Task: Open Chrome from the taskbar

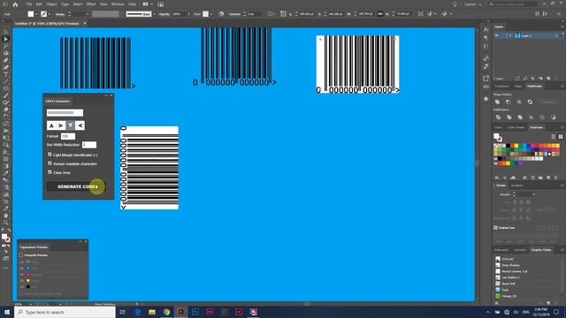Action: point(166,312)
